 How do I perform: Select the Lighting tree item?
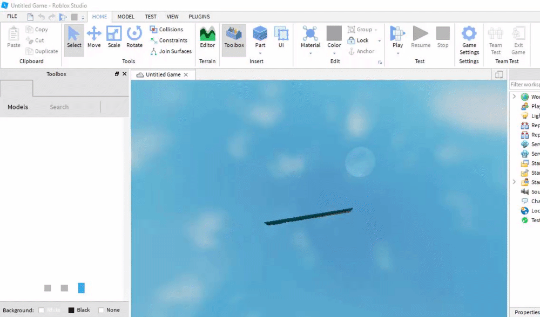click(530, 116)
